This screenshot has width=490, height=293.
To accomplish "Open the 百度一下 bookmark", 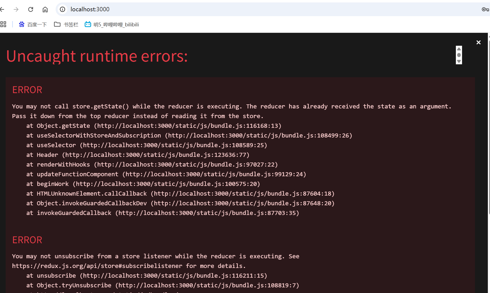I will coord(33,24).
